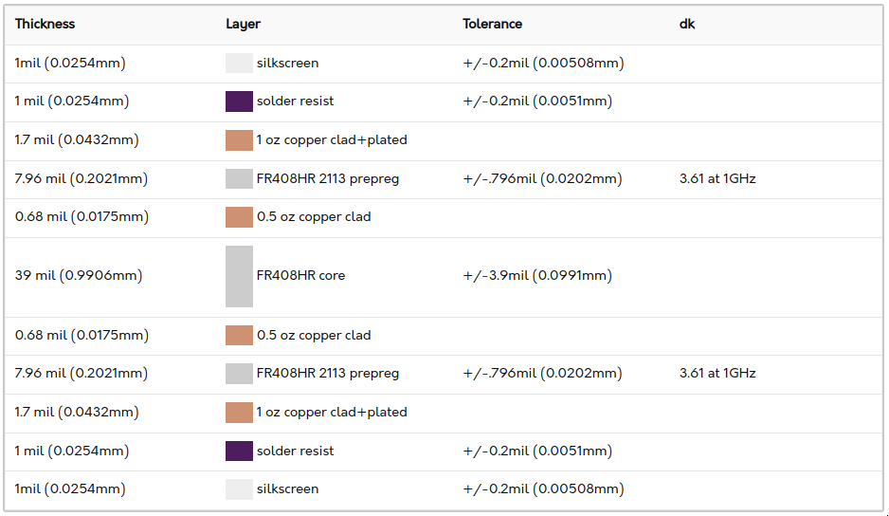
Task: Click the Layer column header
Action: coord(243,24)
